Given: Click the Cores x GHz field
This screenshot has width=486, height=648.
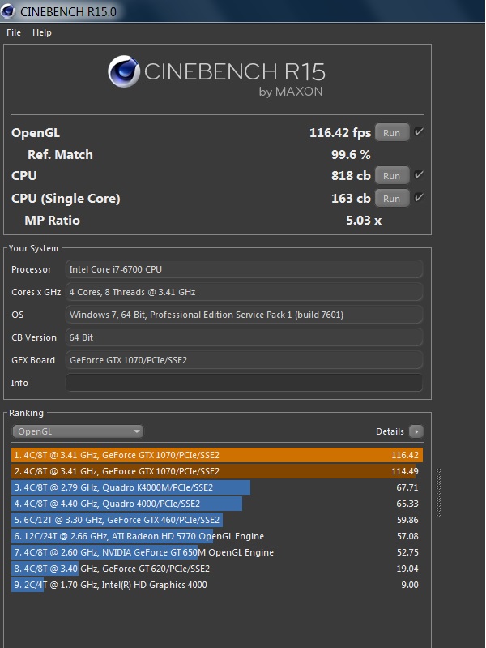Looking at the screenshot, I should (x=244, y=292).
